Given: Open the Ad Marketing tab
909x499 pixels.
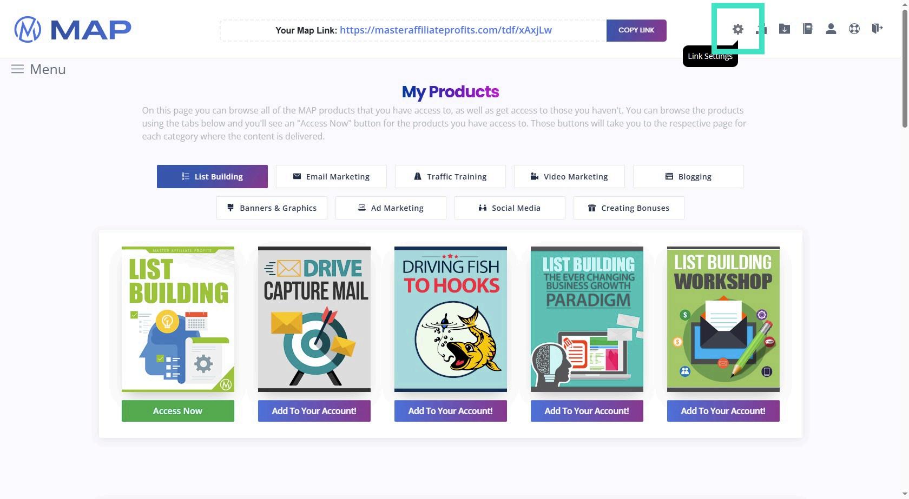Looking at the screenshot, I should [x=391, y=208].
